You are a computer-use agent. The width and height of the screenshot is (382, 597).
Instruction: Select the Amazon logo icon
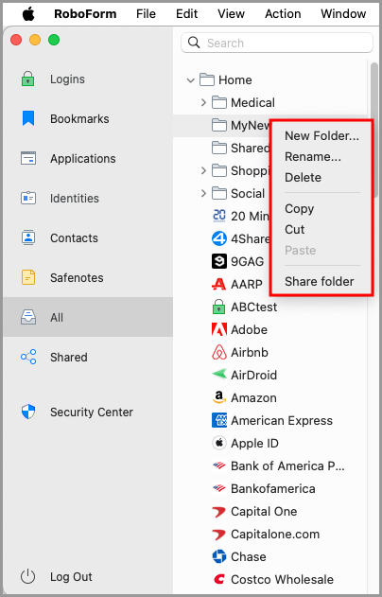click(x=219, y=397)
